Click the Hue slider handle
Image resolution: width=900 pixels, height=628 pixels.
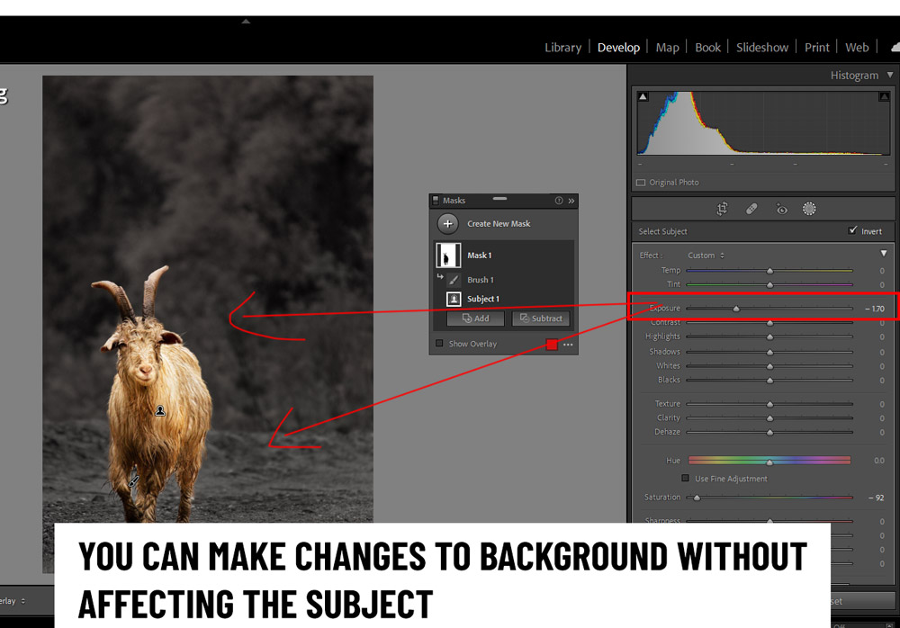(x=769, y=462)
